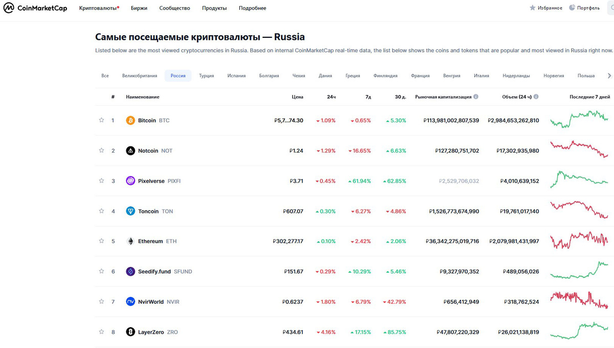Switch to the Греция tab
Viewport: 614px width, 348px height.
click(x=353, y=76)
